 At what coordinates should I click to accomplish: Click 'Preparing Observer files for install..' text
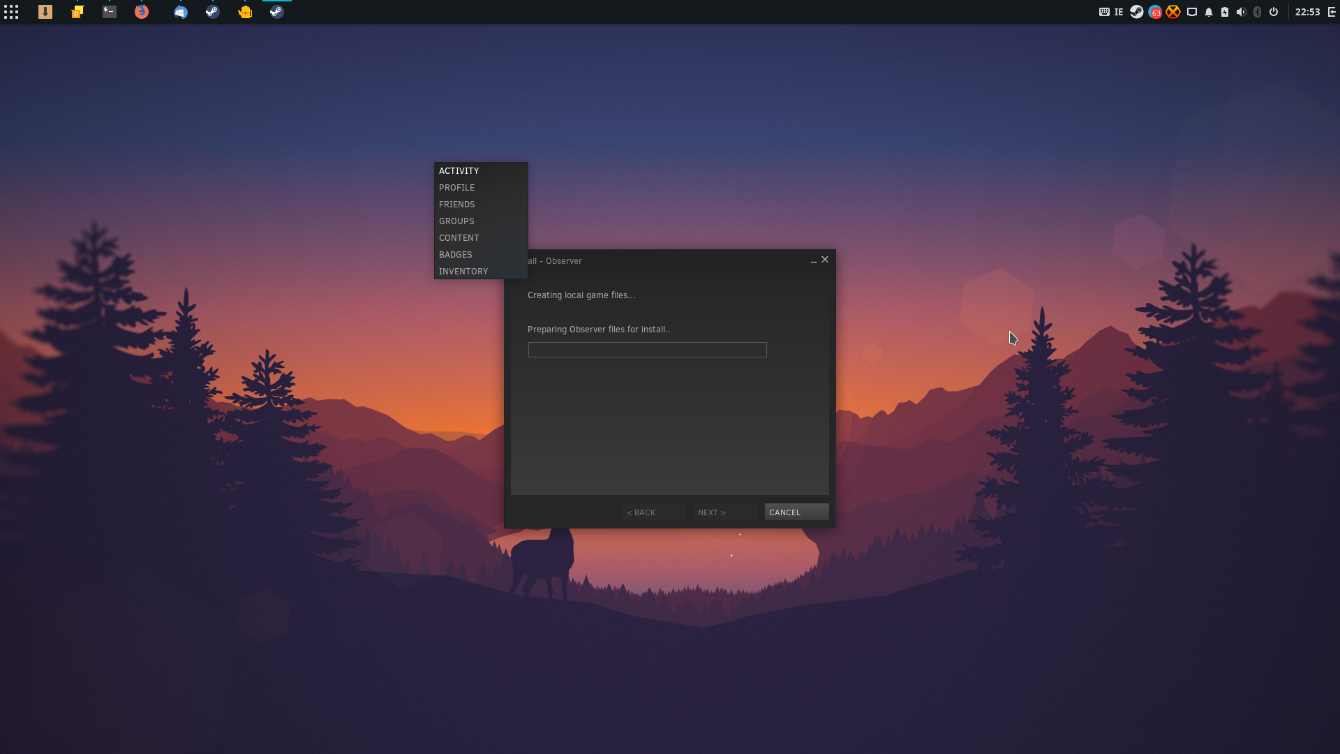pyautogui.click(x=598, y=330)
